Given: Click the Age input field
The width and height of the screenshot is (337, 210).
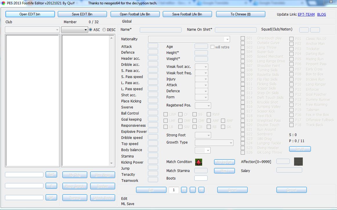Looking at the screenshot, I should tap(201, 46).
